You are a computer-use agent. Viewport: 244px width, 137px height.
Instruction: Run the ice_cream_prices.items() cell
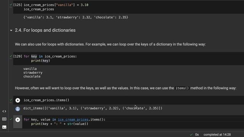tap(18, 100)
